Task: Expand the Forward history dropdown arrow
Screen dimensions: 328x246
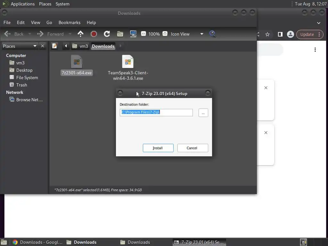Action: coord(70,34)
